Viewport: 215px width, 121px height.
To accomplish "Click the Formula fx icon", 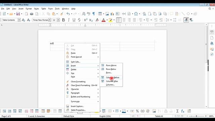I will point(183,111).
